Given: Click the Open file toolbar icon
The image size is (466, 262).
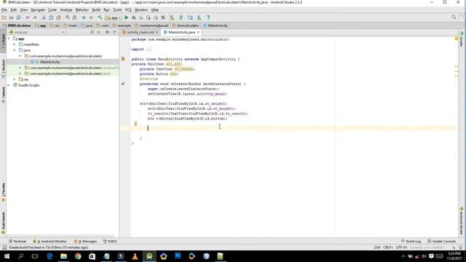Looking at the screenshot, I should click(x=4, y=17).
